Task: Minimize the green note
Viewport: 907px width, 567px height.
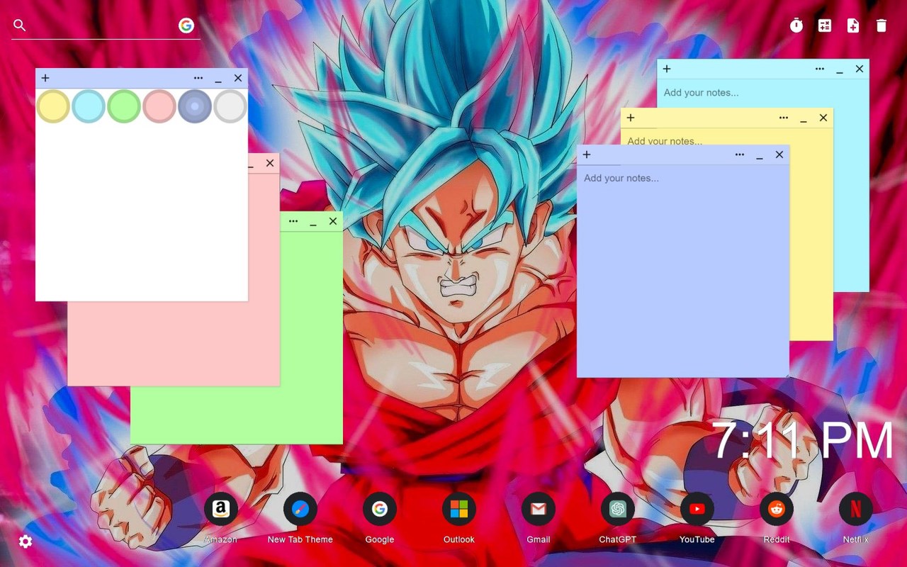Action: (x=313, y=223)
